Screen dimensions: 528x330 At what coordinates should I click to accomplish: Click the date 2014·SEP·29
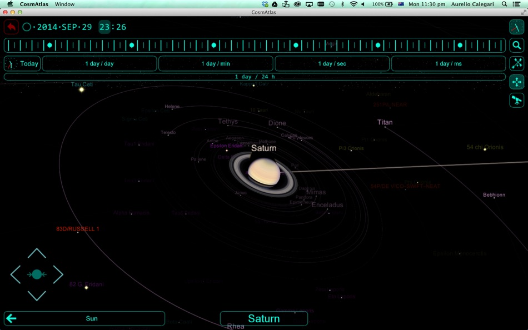click(x=64, y=27)
